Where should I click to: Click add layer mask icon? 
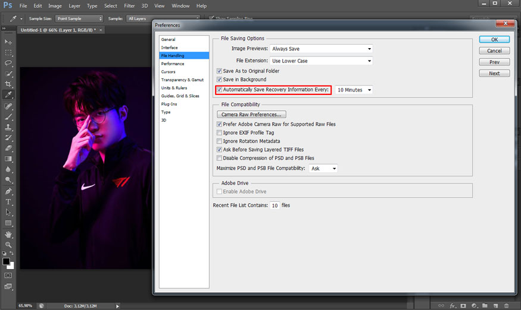coord(463,306)
